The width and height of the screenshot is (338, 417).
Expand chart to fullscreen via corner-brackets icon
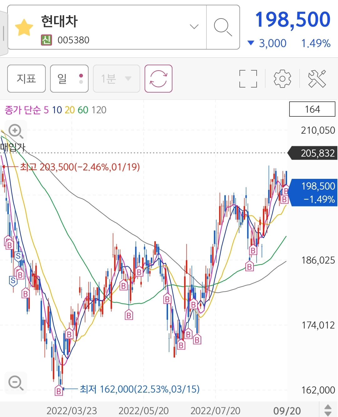(x=248, y=78)
